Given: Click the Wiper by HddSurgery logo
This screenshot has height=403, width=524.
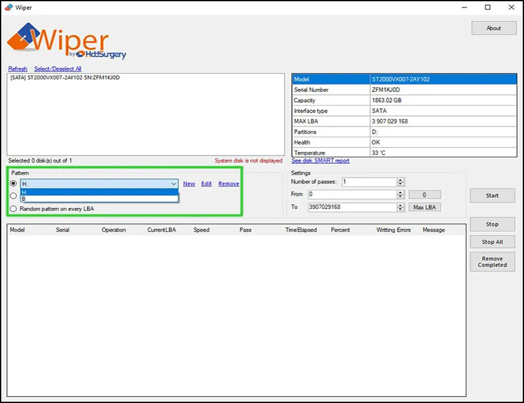Looking at the screenshot, I should coord(66,41).
